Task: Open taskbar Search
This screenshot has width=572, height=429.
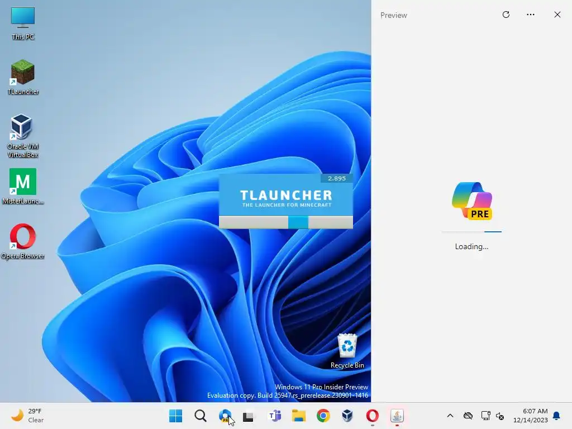Action: tap(201, 416)
